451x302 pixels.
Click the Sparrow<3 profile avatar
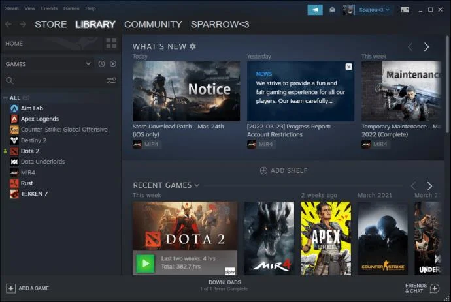tap(348, 10)
